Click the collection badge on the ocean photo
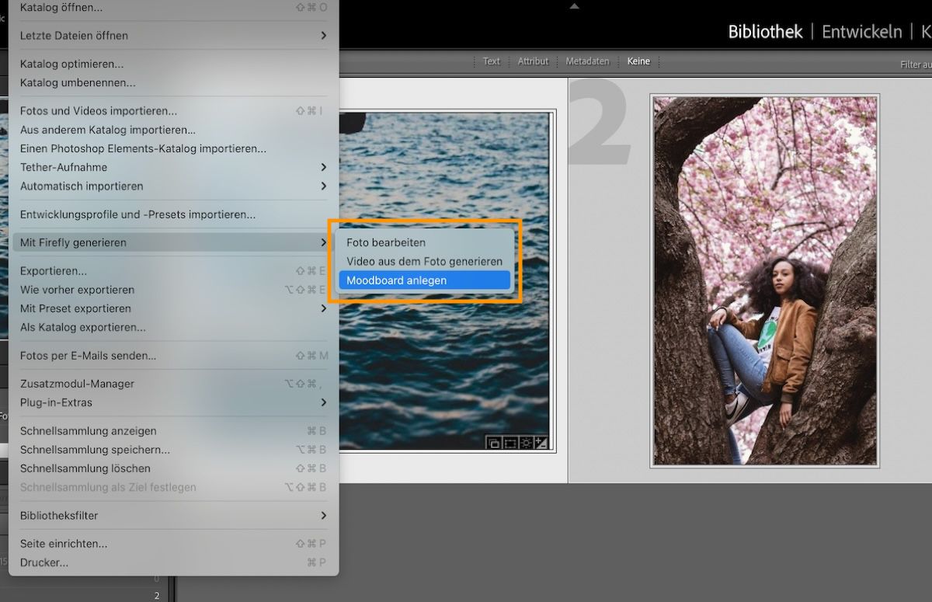Viewport: 932px width, 602px height. point(493,443)
